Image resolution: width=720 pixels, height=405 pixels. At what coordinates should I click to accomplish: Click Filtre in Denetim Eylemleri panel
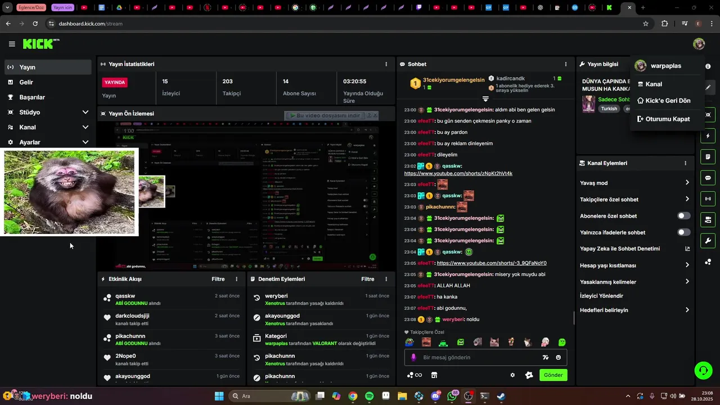point(368,279)
